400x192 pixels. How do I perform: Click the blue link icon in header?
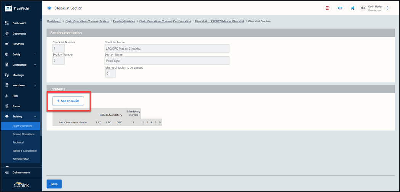pyautogui.click(x=340, y=8)
